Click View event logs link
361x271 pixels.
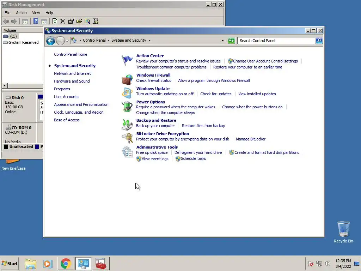click(x=155, y=159)
